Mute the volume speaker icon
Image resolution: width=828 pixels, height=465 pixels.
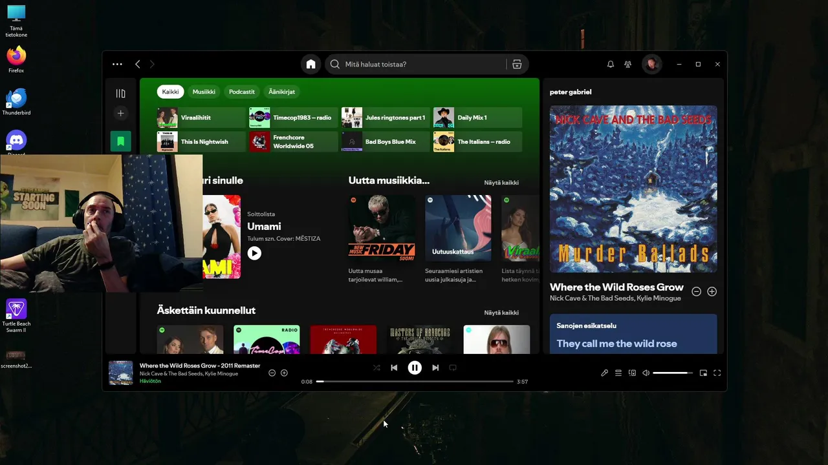tap(646, 373)
